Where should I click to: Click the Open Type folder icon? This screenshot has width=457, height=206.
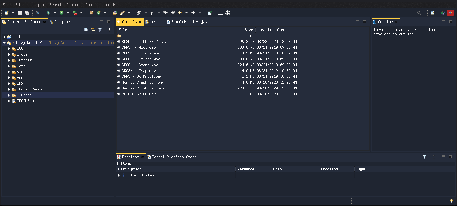115,13
